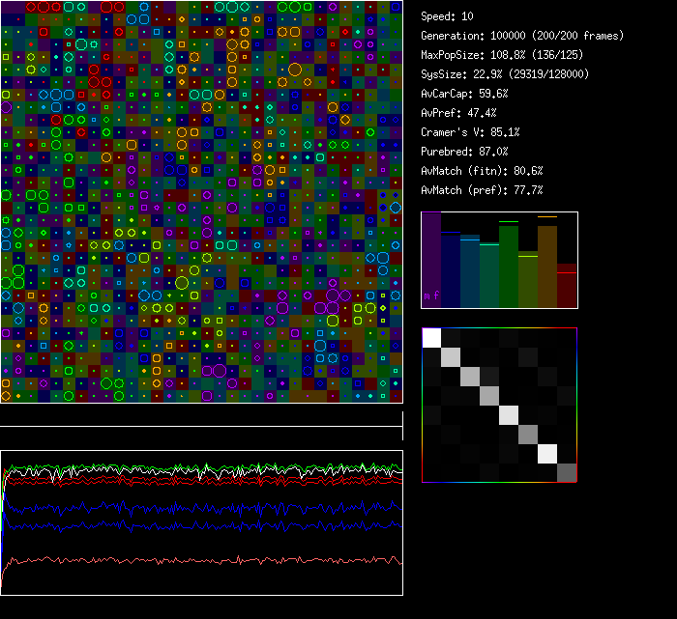Viewport: 677px width, 619px height.
Task: Click the Purebred percentage line
Action: (464, 152)
